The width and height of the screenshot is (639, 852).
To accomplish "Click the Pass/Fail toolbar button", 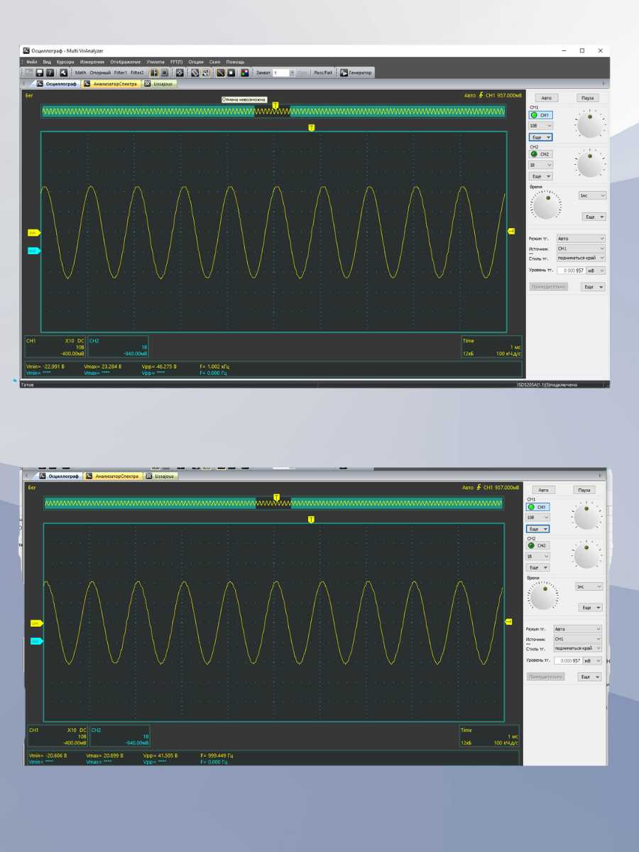I will [323, 72].
